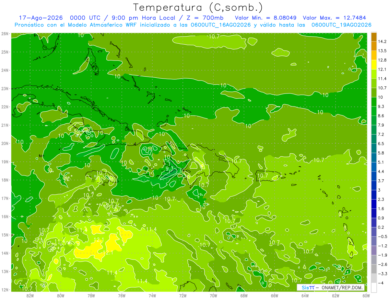The height and width of the screenshot is (300, 389).
Task: Click the '18N' latitude axis label
Action: (x=5, y=180)
